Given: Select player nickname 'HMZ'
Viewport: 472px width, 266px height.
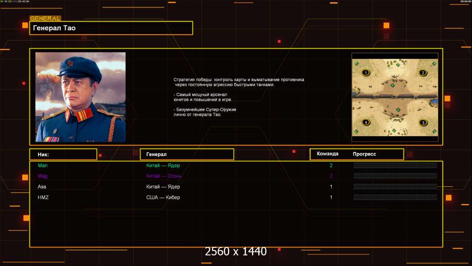Looking at the screenshot, I should pos(43,197).
